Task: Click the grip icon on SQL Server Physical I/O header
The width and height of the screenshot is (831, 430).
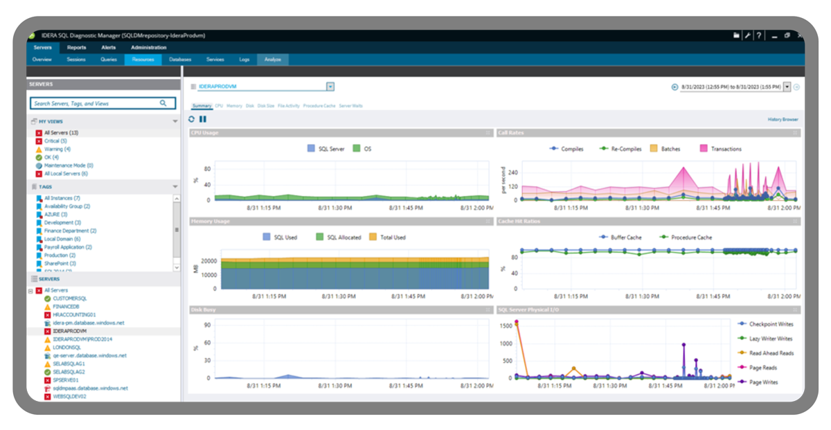Action: coord(796,310)
